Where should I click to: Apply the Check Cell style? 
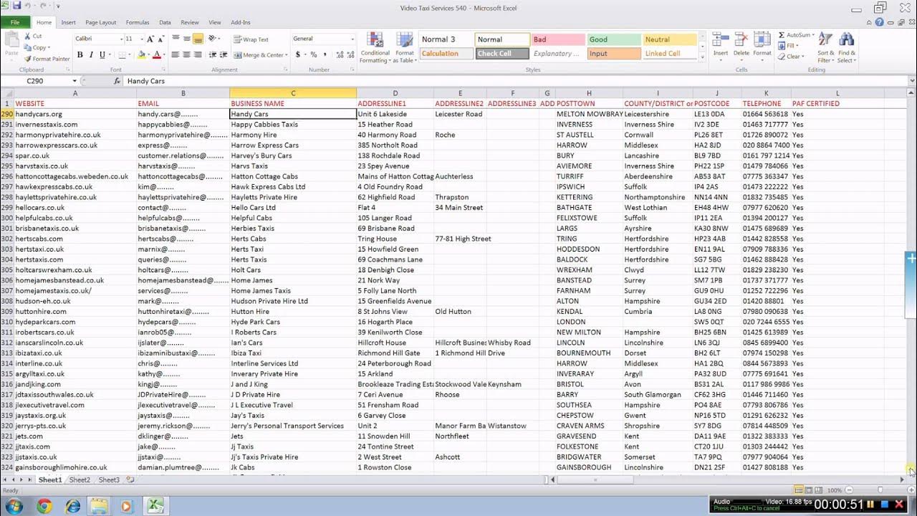click(x=501, y=53)
